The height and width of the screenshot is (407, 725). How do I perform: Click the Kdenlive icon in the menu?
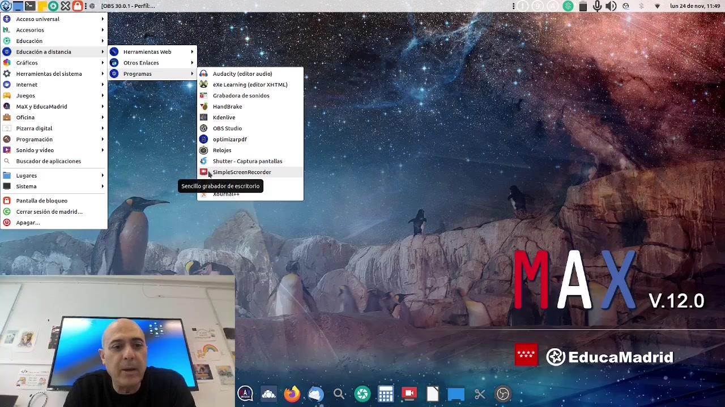[x=203, y=118]
